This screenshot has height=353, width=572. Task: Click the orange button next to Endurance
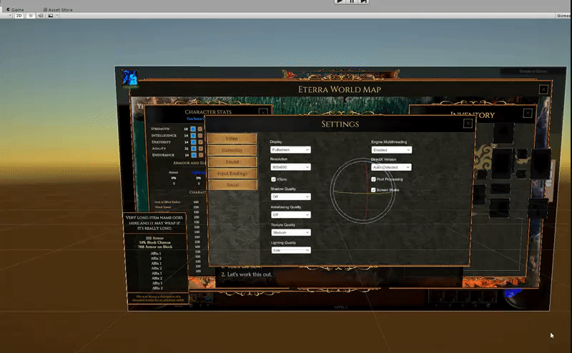[201, 155]
